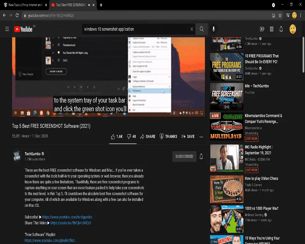
Task: Reload the current page
Action: (x=17, y=15)
